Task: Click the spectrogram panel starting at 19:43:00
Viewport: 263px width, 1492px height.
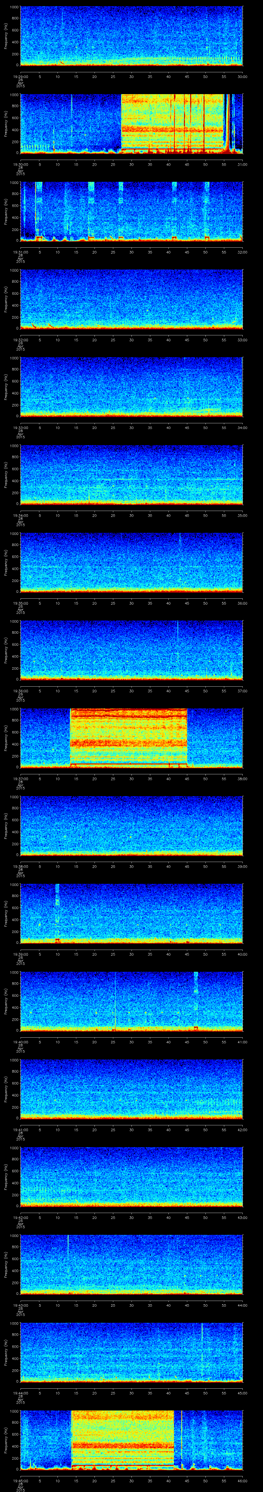Action: click(x=131, y=1264)
